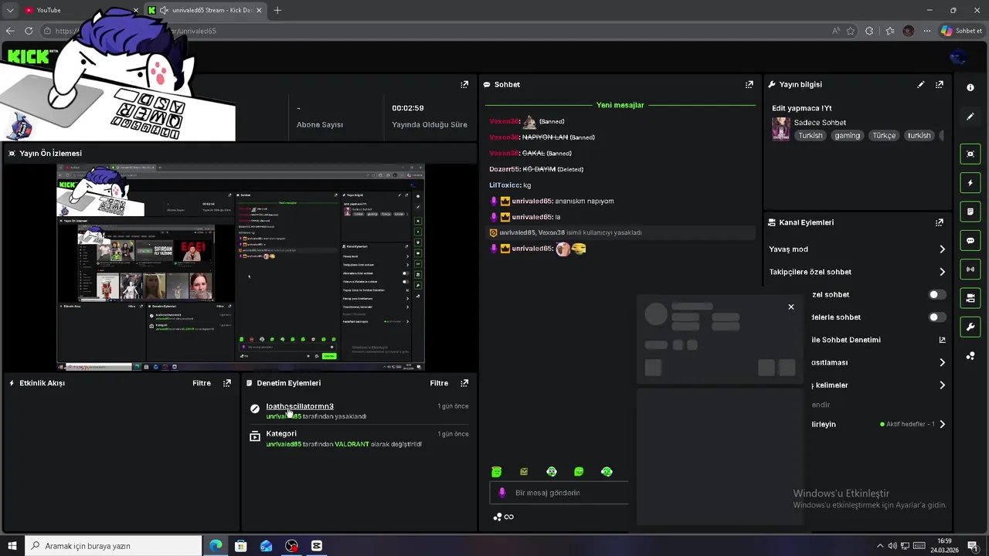Select the first green emote below chat

[497, 472]
